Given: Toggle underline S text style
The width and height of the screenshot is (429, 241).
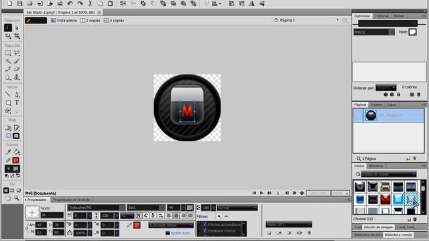Looking at the screenshot, I should point(153,216).
